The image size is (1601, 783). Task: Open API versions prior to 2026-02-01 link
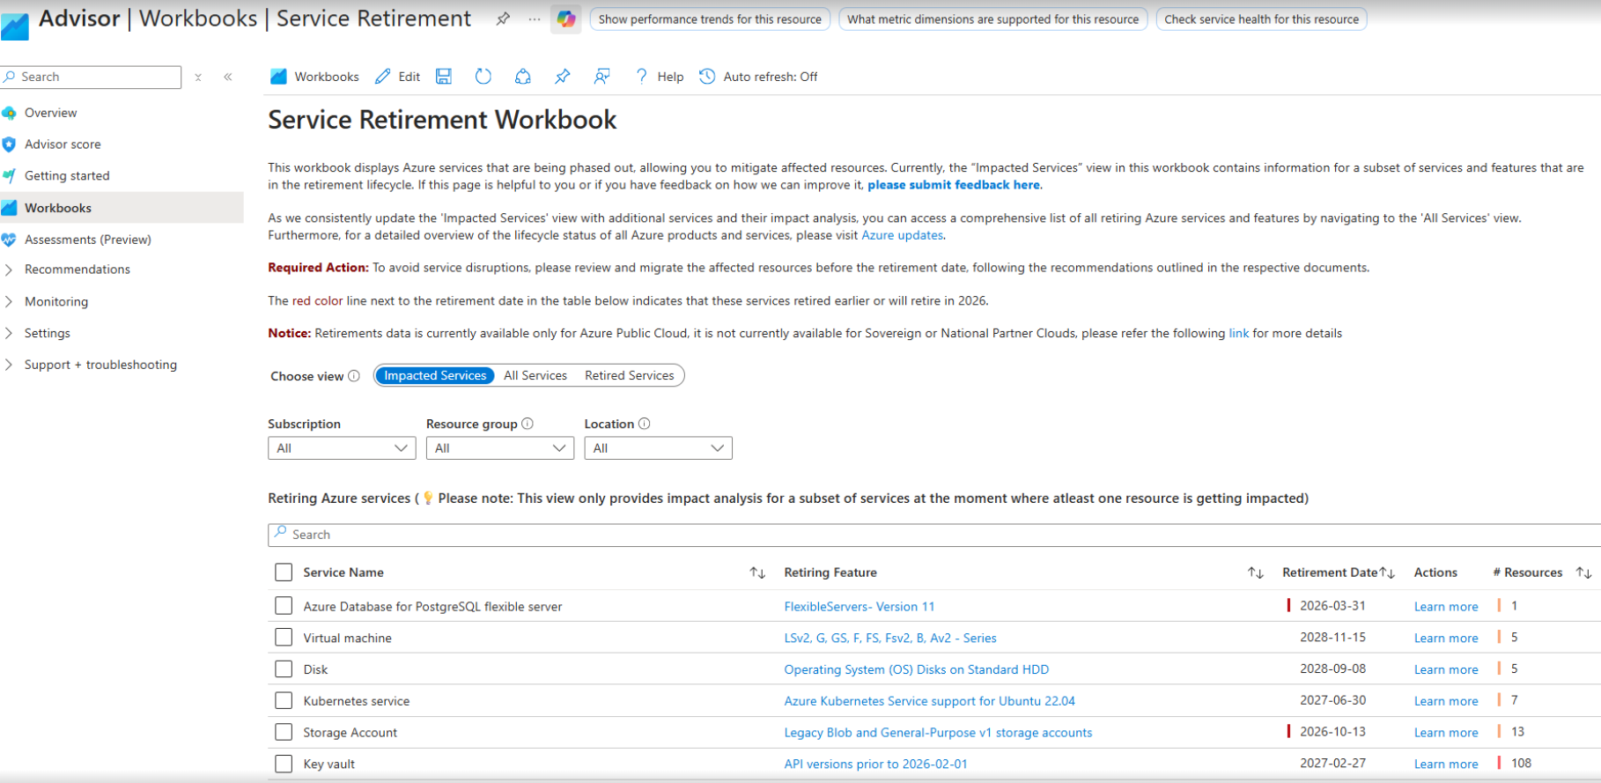[875, 765]
